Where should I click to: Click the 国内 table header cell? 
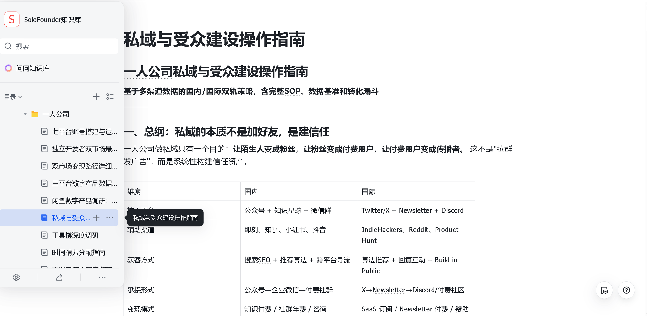[299, 192]
